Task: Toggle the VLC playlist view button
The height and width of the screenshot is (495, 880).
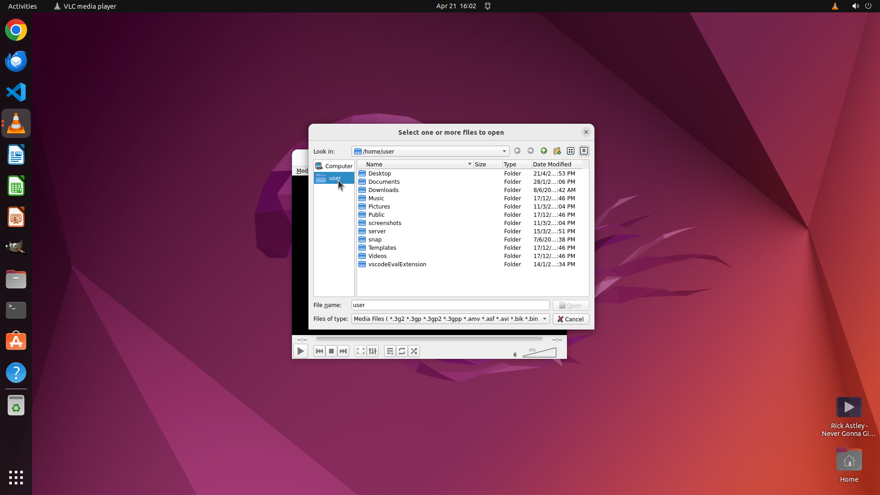Action: tap(390, 352)
